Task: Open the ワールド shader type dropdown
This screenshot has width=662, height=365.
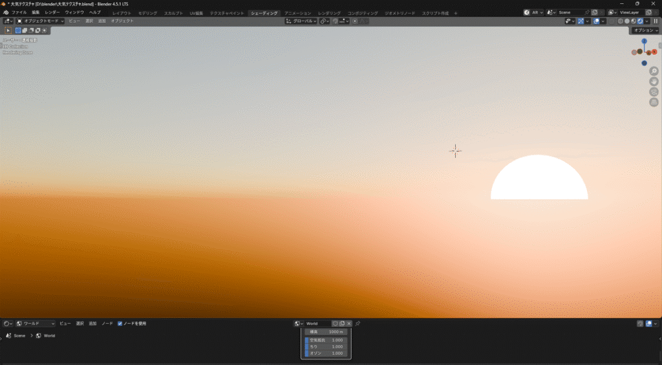Action: coord(36,324)
